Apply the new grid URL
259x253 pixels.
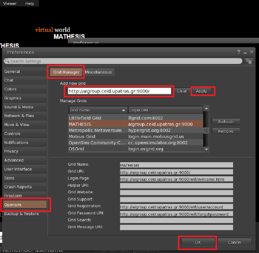[x=201, y=91]
